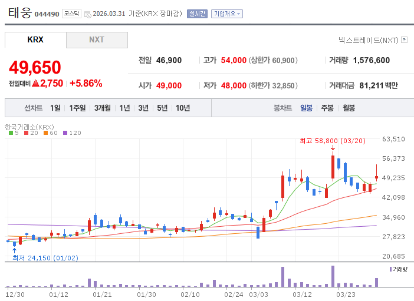Image resolution: width=414 pixels, height=301 pixels.
Task: Open the 기업개요 dropdown
Action: point(227,14)
